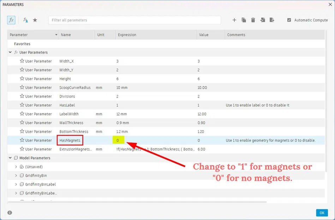Viewport: 335px width, 220px height.
Task: Collapse the Model Parameters group
Action: click(x=10, y=158)
